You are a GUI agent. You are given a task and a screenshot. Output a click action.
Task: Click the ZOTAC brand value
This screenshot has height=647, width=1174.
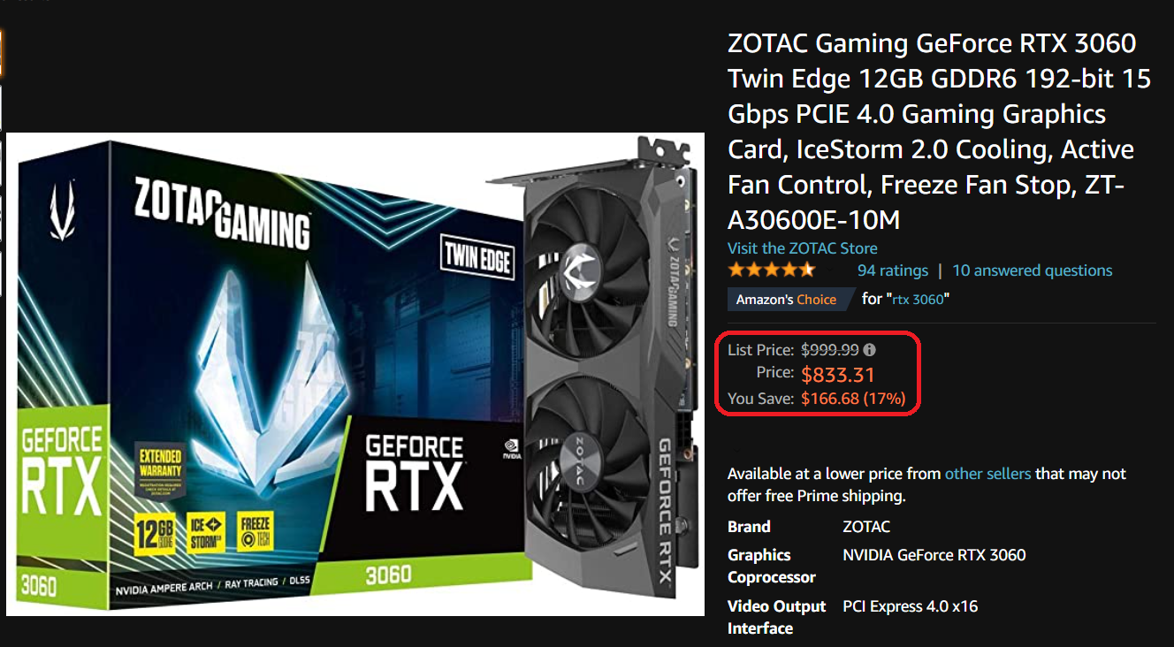click(x=866, y=527)
